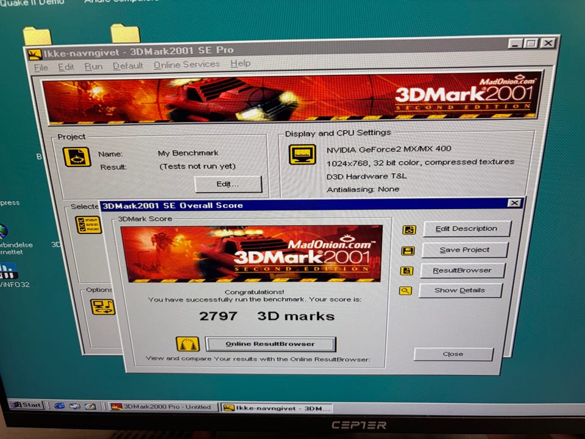Click the floppy icon beside Save Project
Screen dimensions: 585x439
(x=408, y=251)
